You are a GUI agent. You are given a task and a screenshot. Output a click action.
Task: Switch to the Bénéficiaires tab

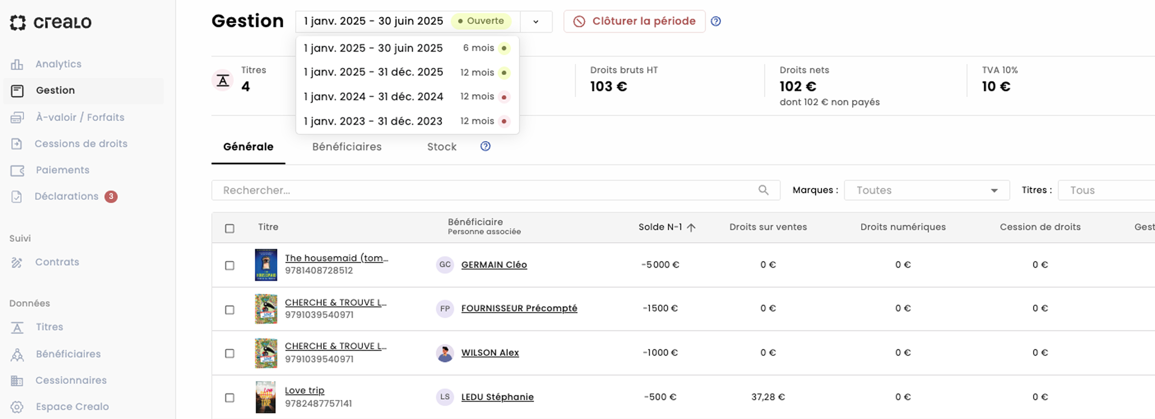(x=347, y=147)
